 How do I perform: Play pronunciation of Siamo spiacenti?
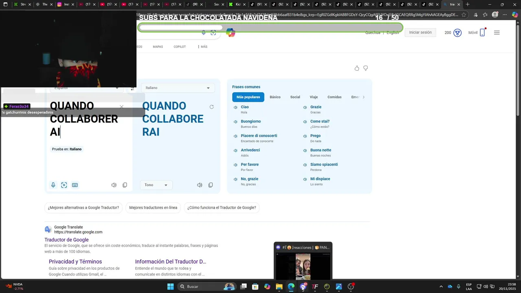click(x=305, y=165)
